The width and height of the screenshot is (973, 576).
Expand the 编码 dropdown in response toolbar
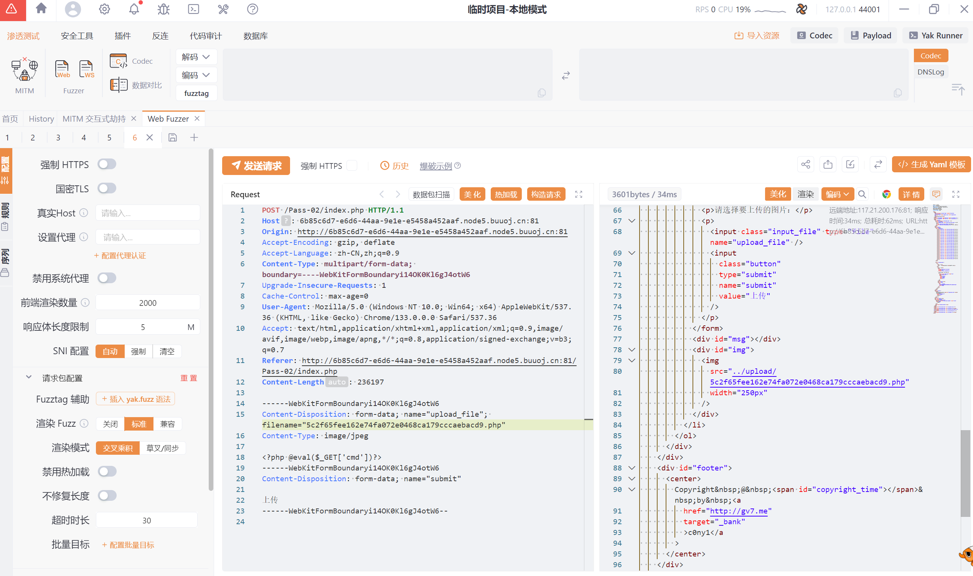[837, 195]
